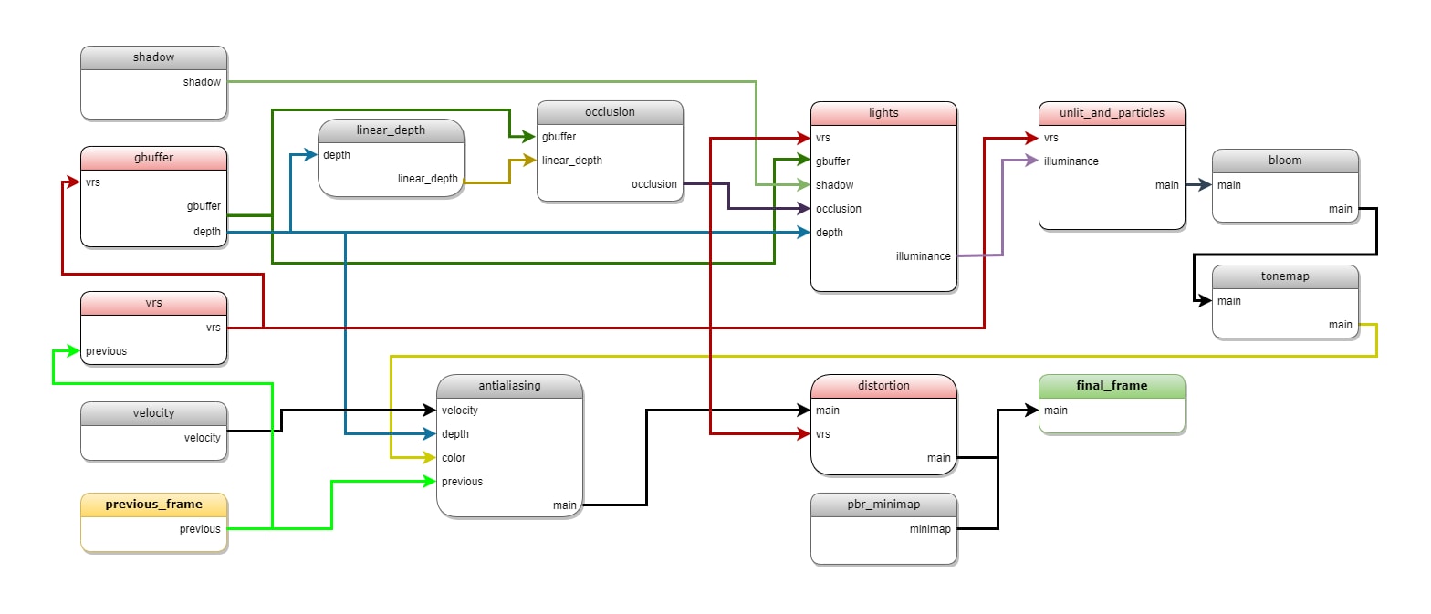Select the occlusion input port on lights
The image size is (1431, 614).
[x=839, y=209]
